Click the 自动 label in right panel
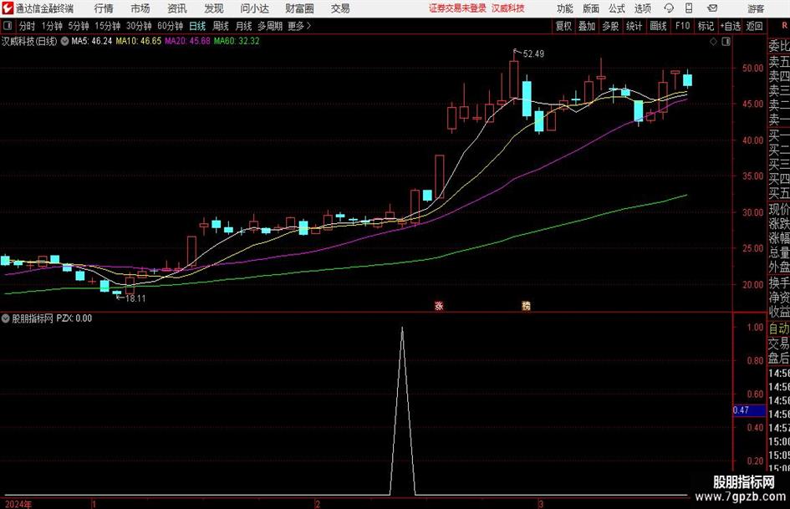 [x=779, y=328]
